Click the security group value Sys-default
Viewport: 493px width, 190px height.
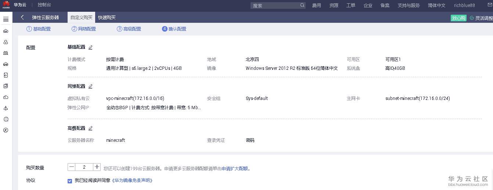(x=257, y=98)
